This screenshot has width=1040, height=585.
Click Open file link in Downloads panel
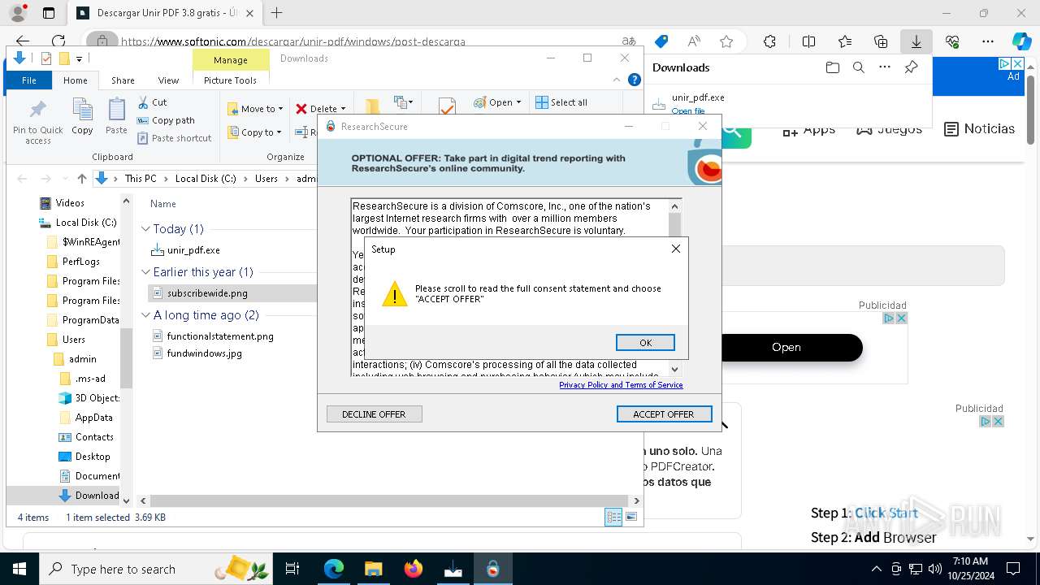(688, 111)
